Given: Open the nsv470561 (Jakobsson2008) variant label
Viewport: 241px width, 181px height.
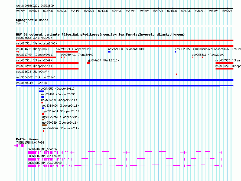Looking at the screenshot, I should click(x=37, y=43).
